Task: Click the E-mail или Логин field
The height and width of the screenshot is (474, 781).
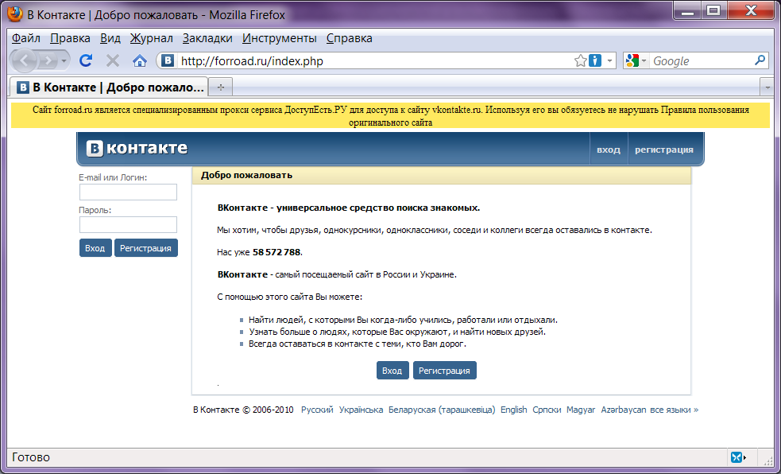Action: 128,192
